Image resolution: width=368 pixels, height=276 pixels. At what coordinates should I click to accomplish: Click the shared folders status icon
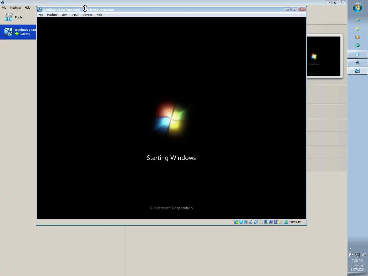[261, 222]
